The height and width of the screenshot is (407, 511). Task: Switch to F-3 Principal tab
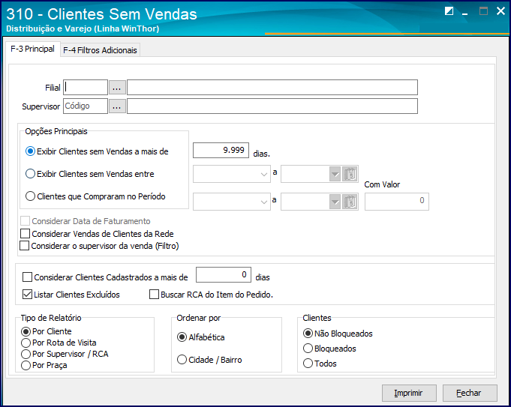click(x=32, y=49)
